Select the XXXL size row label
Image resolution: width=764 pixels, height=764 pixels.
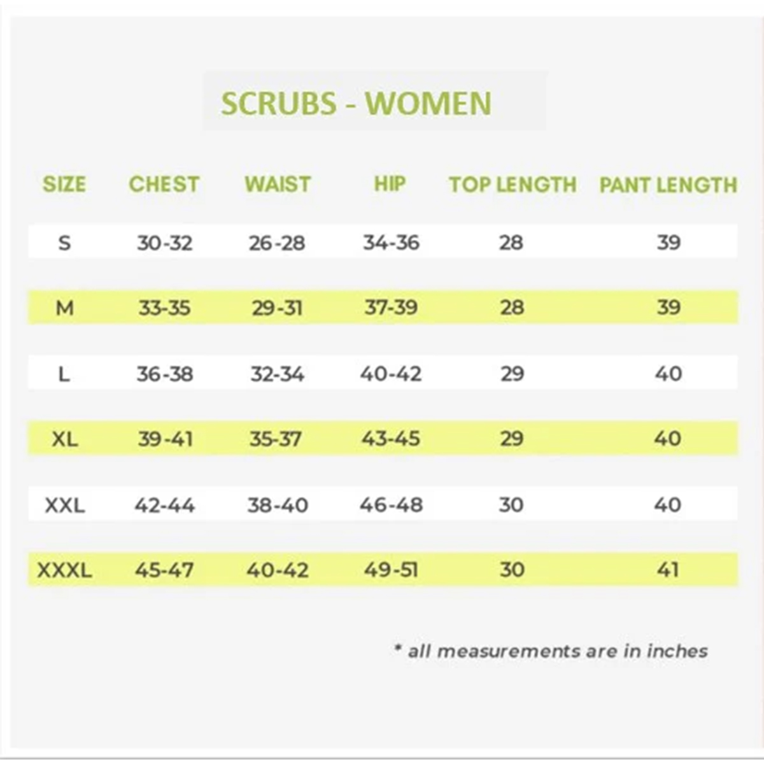pos(64,570)
